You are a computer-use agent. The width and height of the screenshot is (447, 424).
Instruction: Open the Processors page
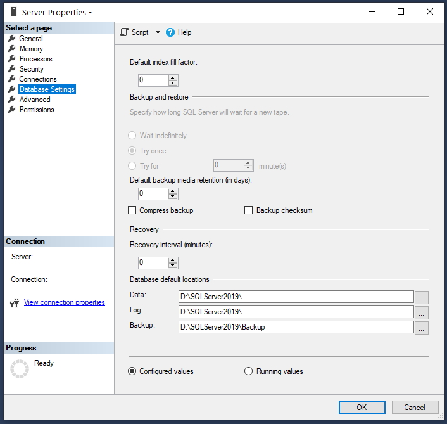(36, 59)
